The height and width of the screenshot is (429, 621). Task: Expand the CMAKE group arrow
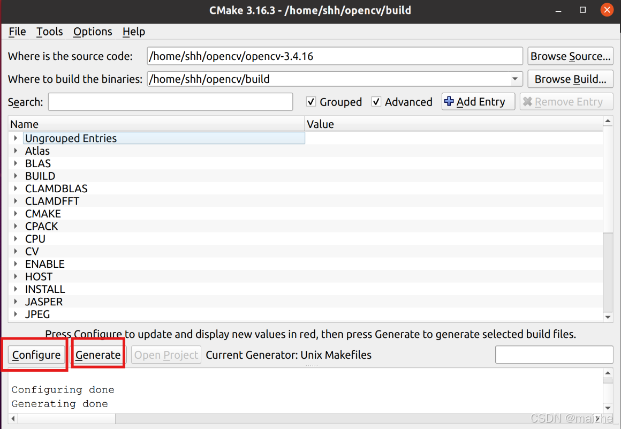pyautogui.click(x=16, y=214)
